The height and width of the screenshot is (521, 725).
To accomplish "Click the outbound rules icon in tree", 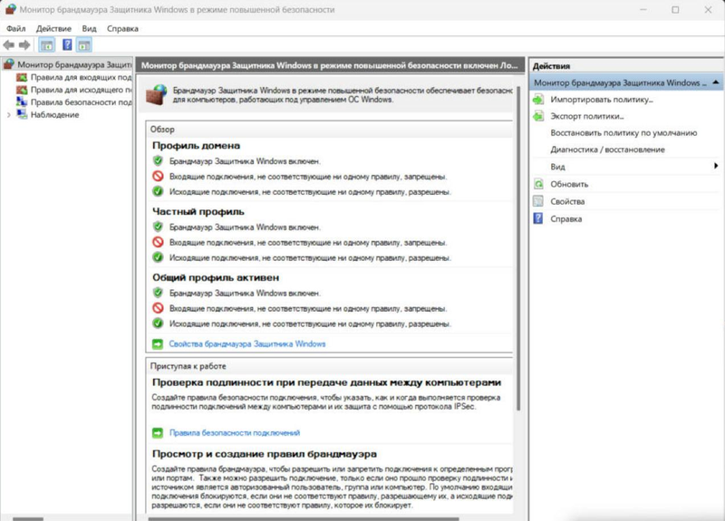I will pos(22,90).
